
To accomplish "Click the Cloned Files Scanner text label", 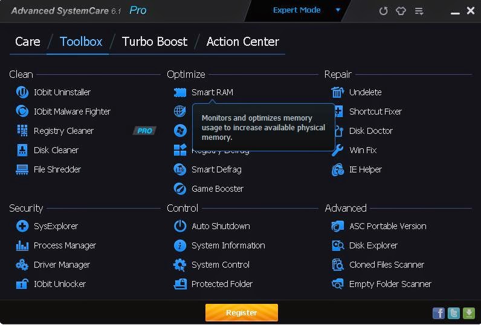I will point(387,265).
